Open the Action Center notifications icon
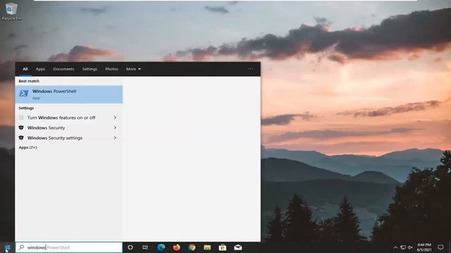 [x=440, y=247]
